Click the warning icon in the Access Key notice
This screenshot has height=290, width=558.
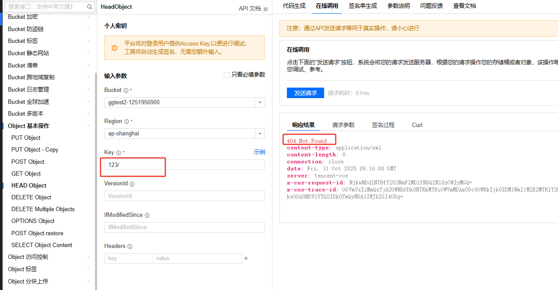point(115,48)
